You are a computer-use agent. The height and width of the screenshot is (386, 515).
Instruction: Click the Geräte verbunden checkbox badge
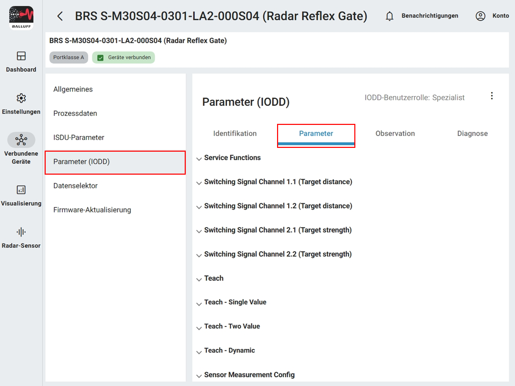point(101,58)
